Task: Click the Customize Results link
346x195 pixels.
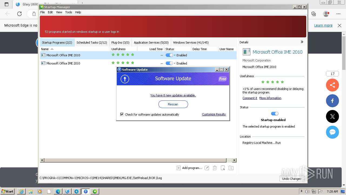Action: [x=214, y=114]
